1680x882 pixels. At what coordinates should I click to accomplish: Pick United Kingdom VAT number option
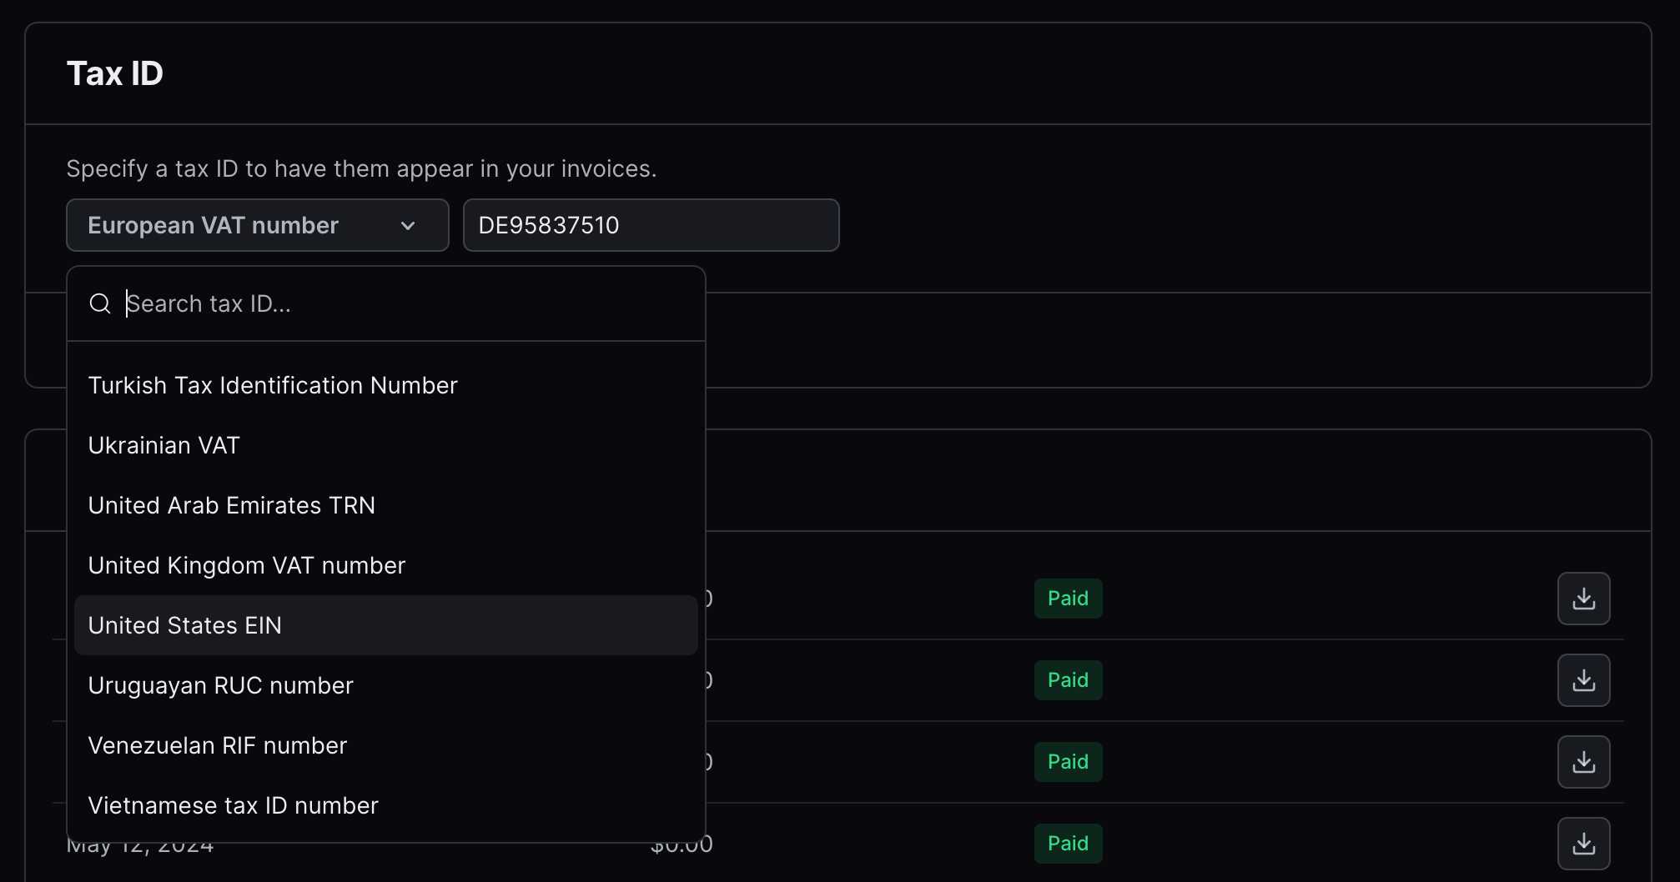click(x=247, y=565)
